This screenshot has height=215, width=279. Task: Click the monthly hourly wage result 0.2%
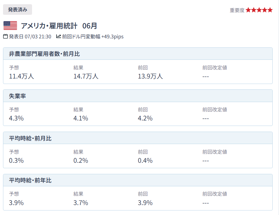81,160
